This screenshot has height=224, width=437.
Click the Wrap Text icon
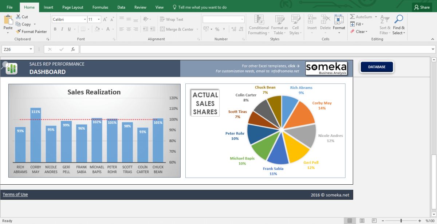pyautogui.click(x=162, y=19)
